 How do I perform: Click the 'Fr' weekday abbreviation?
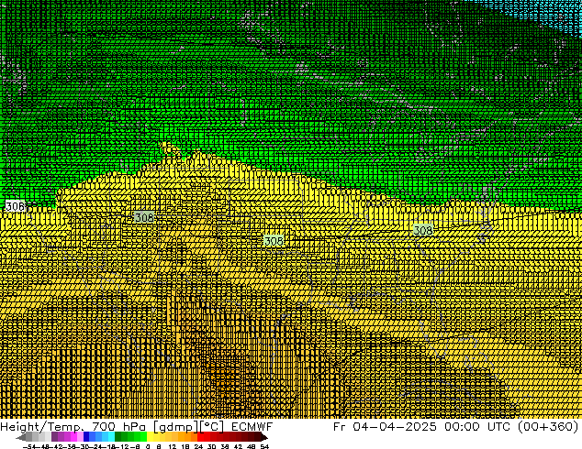click(340, 427)
